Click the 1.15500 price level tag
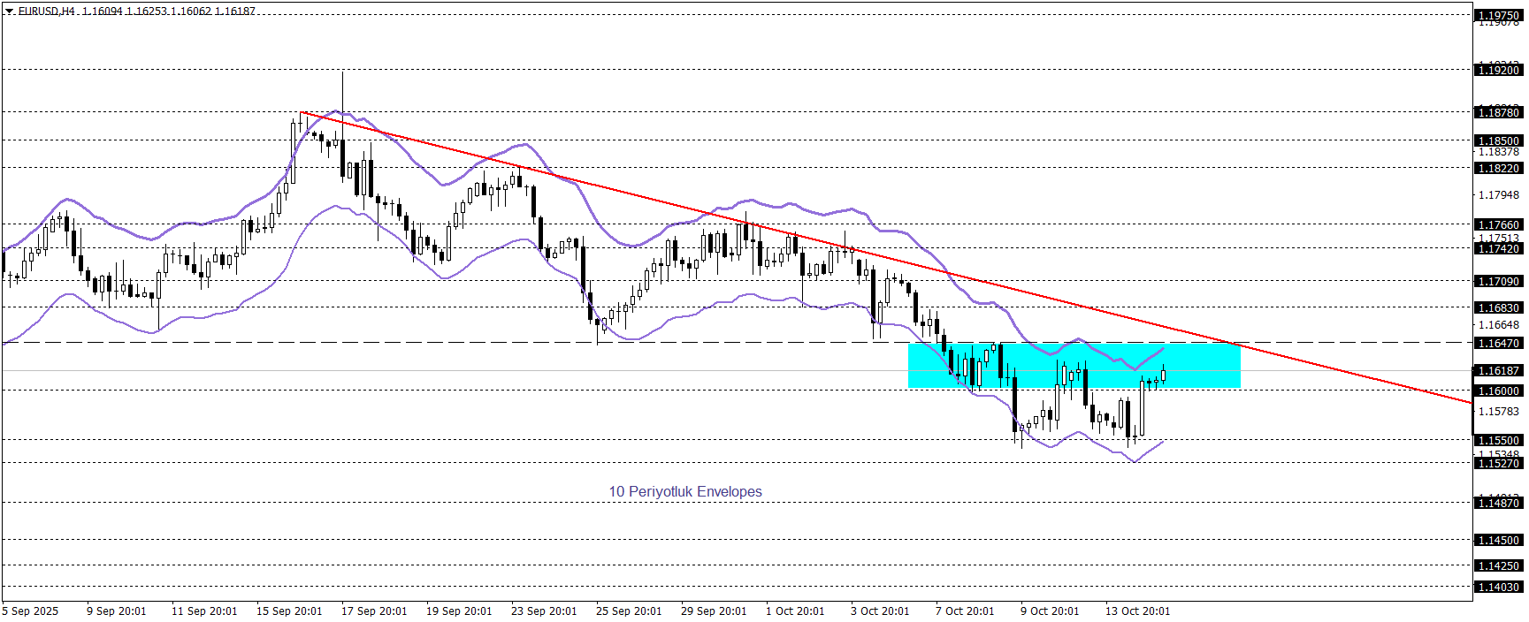Viewport: 1529px width, 622px height. pos(1498,440)
